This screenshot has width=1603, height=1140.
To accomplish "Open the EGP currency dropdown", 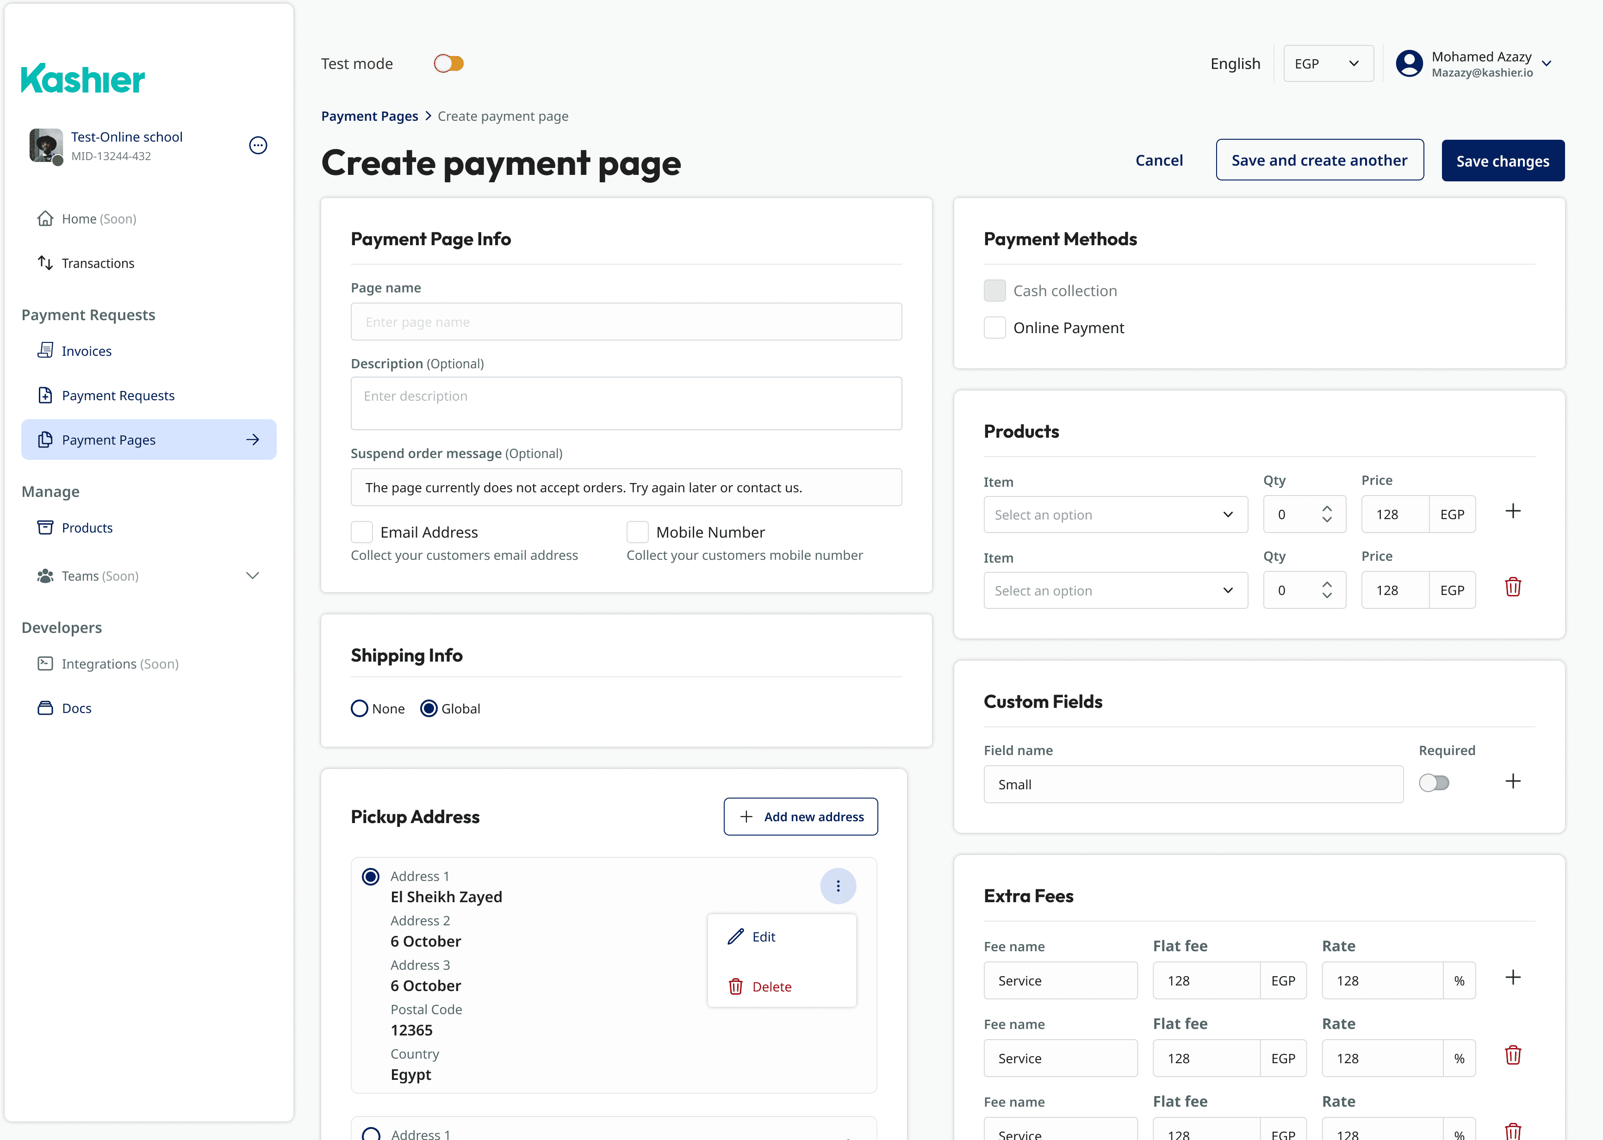I will point(1328,64).
